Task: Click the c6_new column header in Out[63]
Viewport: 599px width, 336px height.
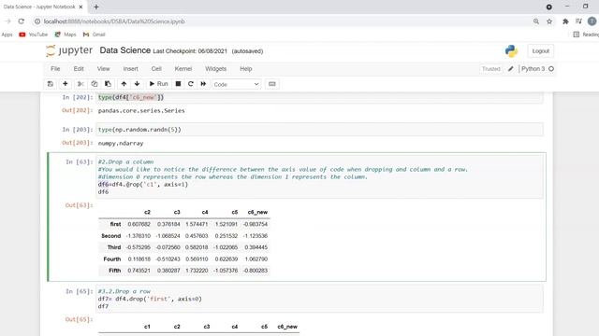Action: click(257, 212)
